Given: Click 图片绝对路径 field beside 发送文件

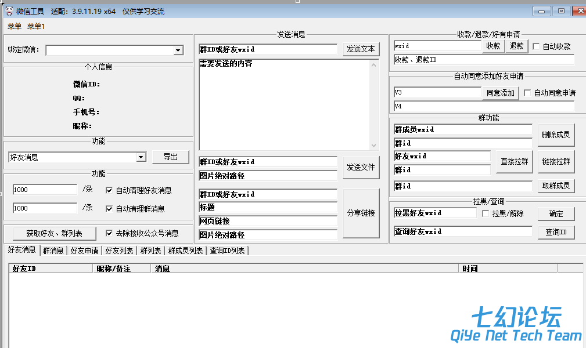Looking at the screenshot, I should click(268, 176).
